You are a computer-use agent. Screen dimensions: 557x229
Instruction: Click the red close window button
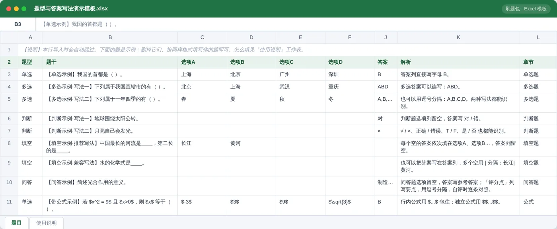pyautogui.click(x=9, y=9)
